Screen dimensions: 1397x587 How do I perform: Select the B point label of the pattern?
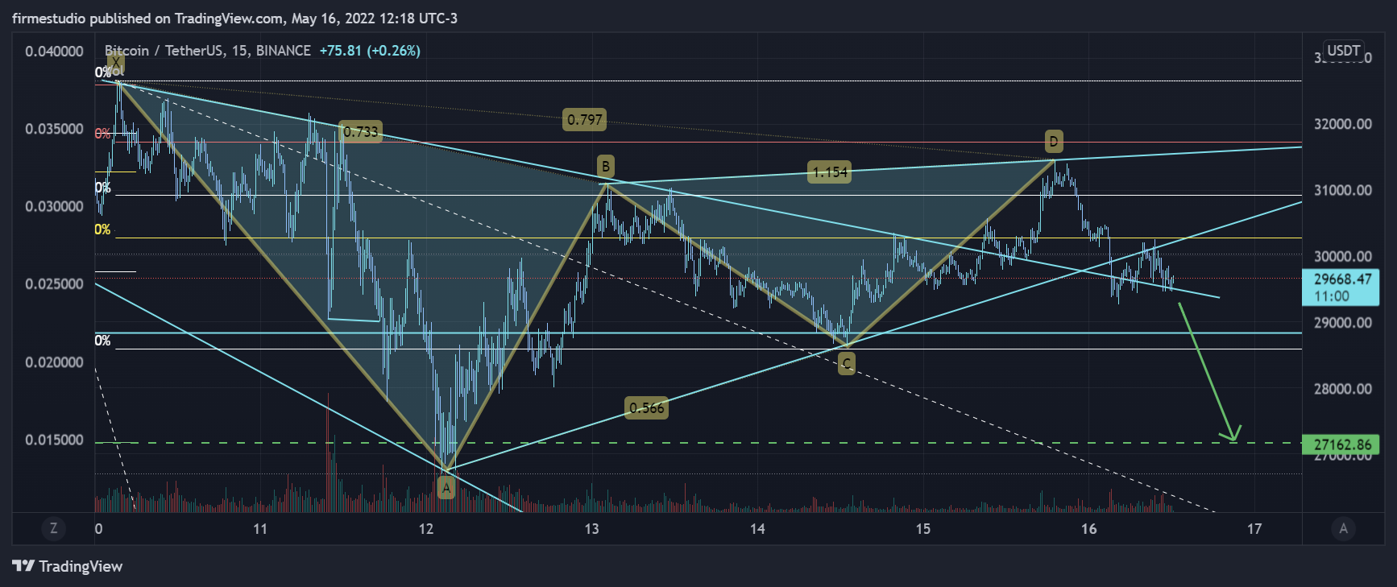(x=605, y=167)
